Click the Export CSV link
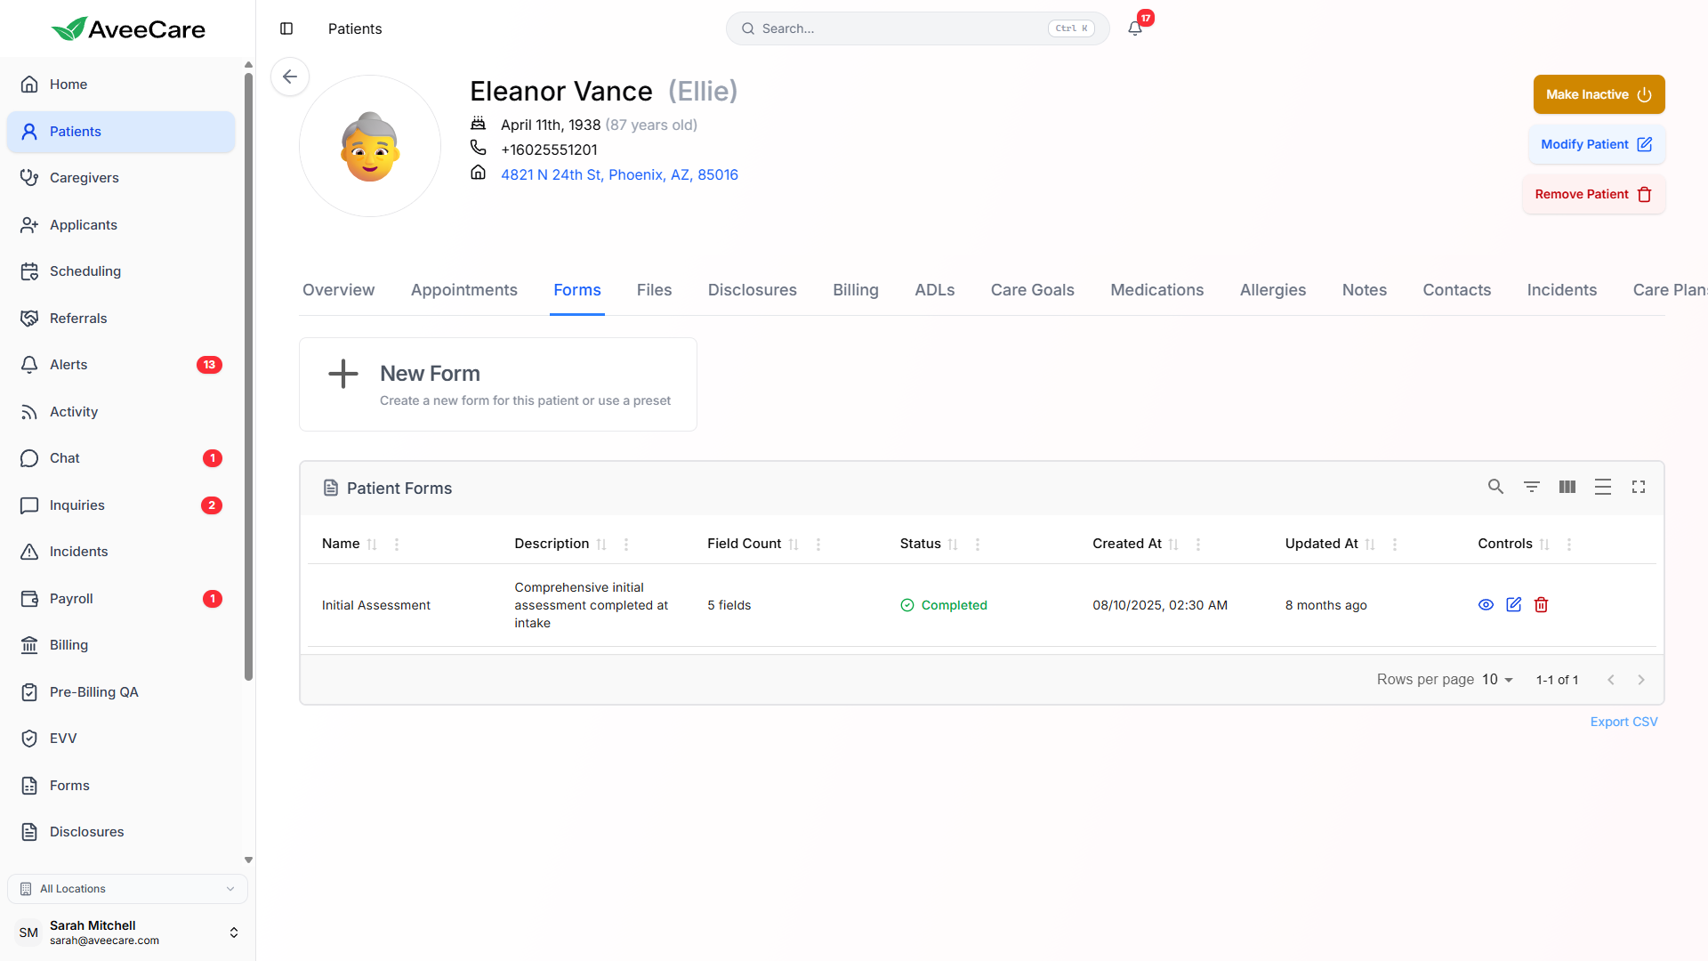1708x961 pixels. tap(1623, 722)
